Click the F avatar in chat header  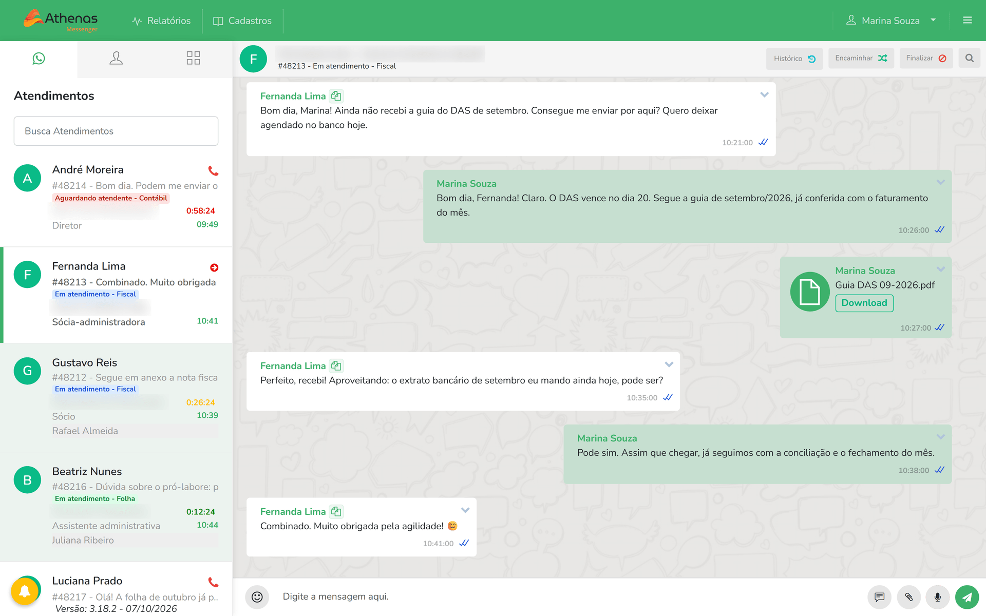coord(253,59)
